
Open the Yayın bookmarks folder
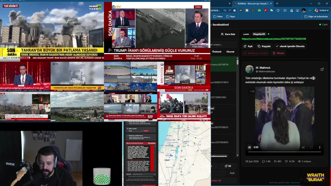point(230,17)
